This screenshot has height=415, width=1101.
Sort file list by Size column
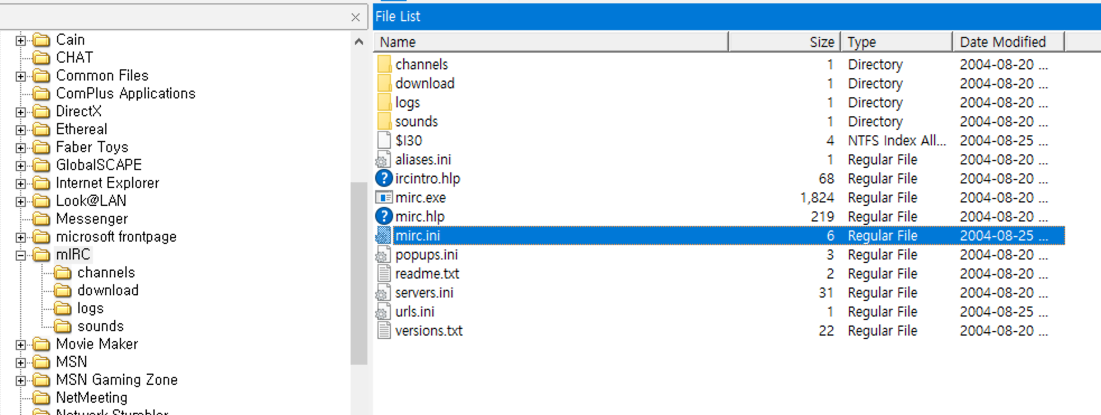point(785,42)
